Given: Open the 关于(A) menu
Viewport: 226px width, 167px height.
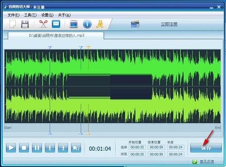Looking at the screenshot, I should click(x=64, y=15).
